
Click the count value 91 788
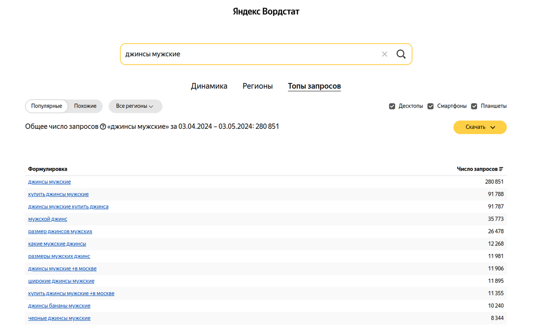coord(496,194)
